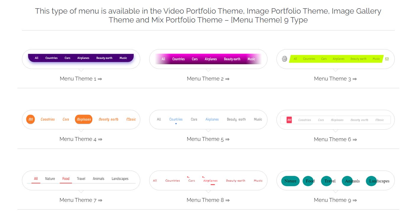The width and height of the screenshot is (417, 222).
Task: Click faint 'Music' in Menu Theme 6 preview
Action: [x=379, y=120]
